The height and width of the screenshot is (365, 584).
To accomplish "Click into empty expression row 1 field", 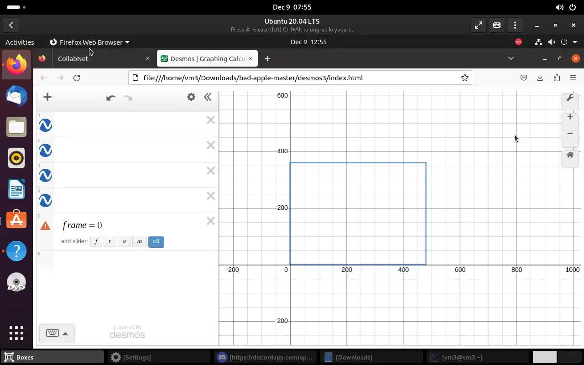I will point(129,125).
